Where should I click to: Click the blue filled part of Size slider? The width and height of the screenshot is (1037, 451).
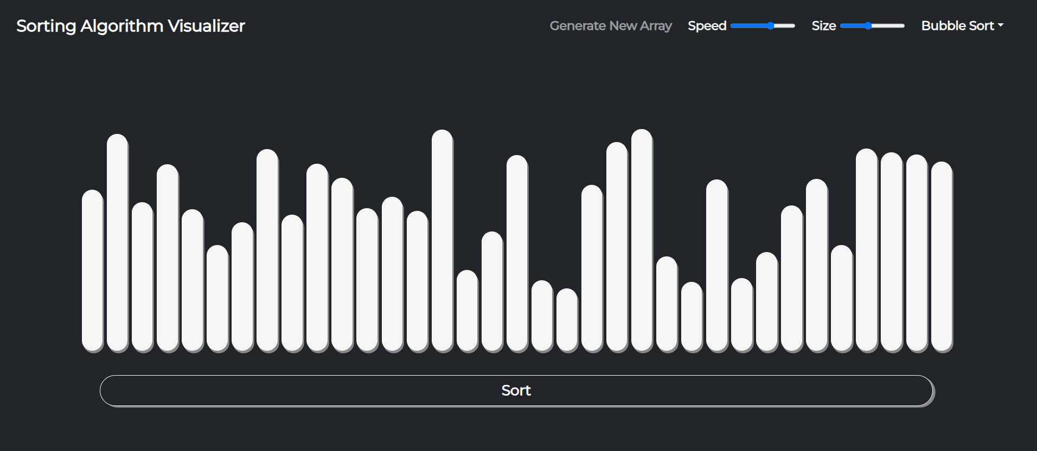[853, 26]
